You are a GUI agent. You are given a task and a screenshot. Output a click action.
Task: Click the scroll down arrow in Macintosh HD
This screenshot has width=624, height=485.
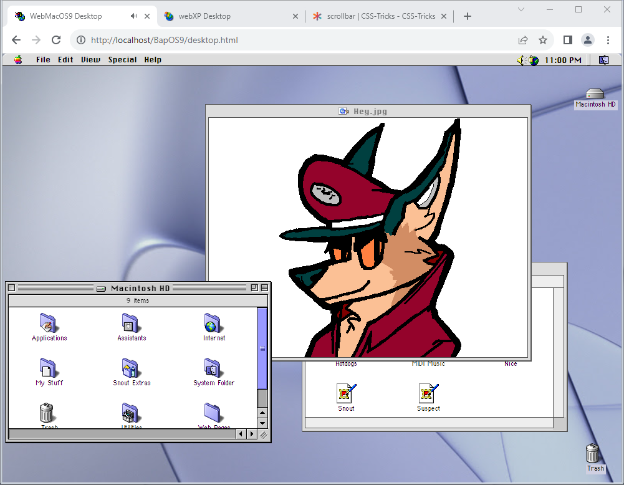coord(262,423)
